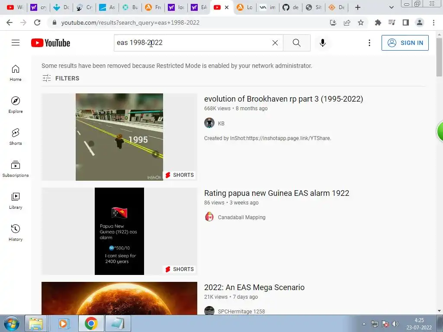Switch to the first YouTube tab
The image size is (443, 332).
[x=15, y=7]
